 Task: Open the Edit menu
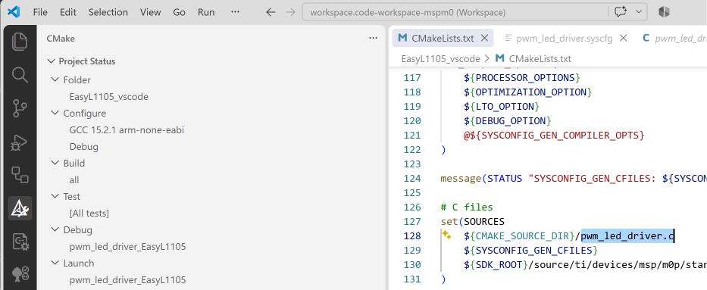point(68,12)
